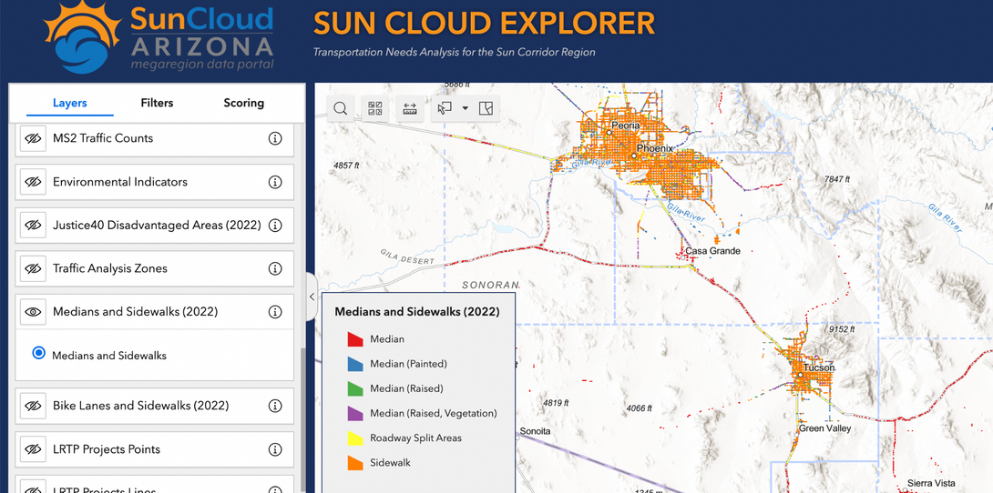Open info for Traffic Analysis Zones
This screenshot has width=993, height=493.
[275, 268]
